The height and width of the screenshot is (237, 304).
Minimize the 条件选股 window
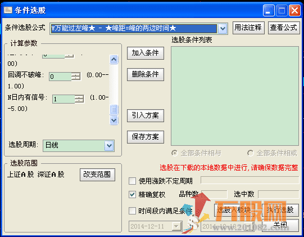click(x=269, y=10)
